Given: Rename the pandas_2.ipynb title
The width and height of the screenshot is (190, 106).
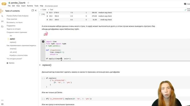Looking at the screenshot, I should (18, 3).
